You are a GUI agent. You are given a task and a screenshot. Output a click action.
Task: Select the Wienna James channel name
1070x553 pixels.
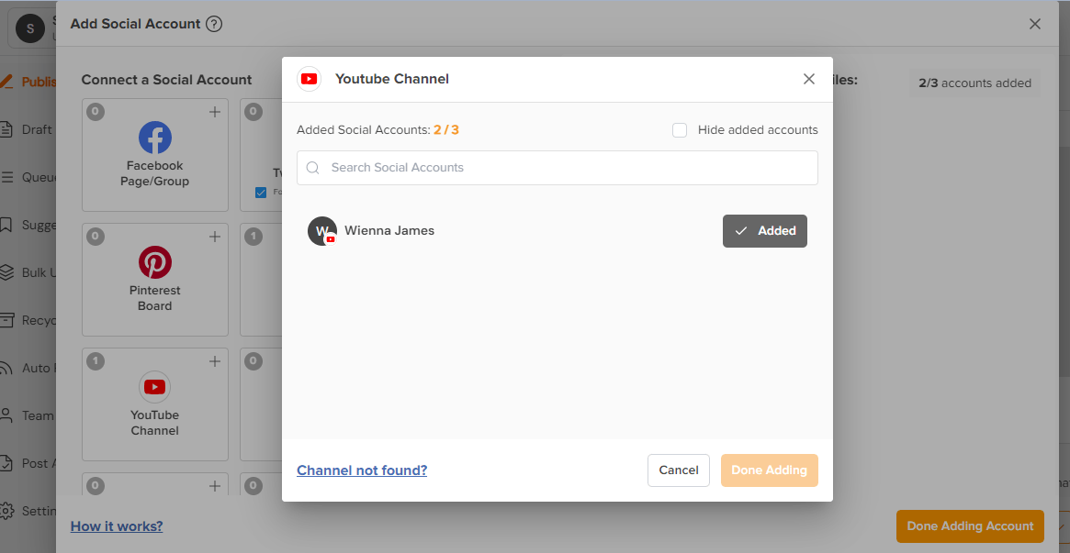pyautogui.click(x=389, y=231)
